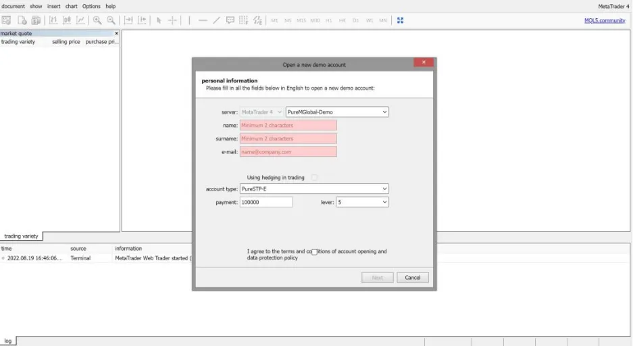Toggle chart auto-scroll to end
The image size is (633, 346).
pos(128,20)
